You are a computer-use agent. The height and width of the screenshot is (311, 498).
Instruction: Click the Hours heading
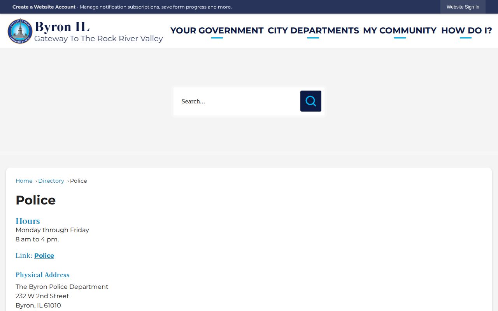tap(28, 221)
